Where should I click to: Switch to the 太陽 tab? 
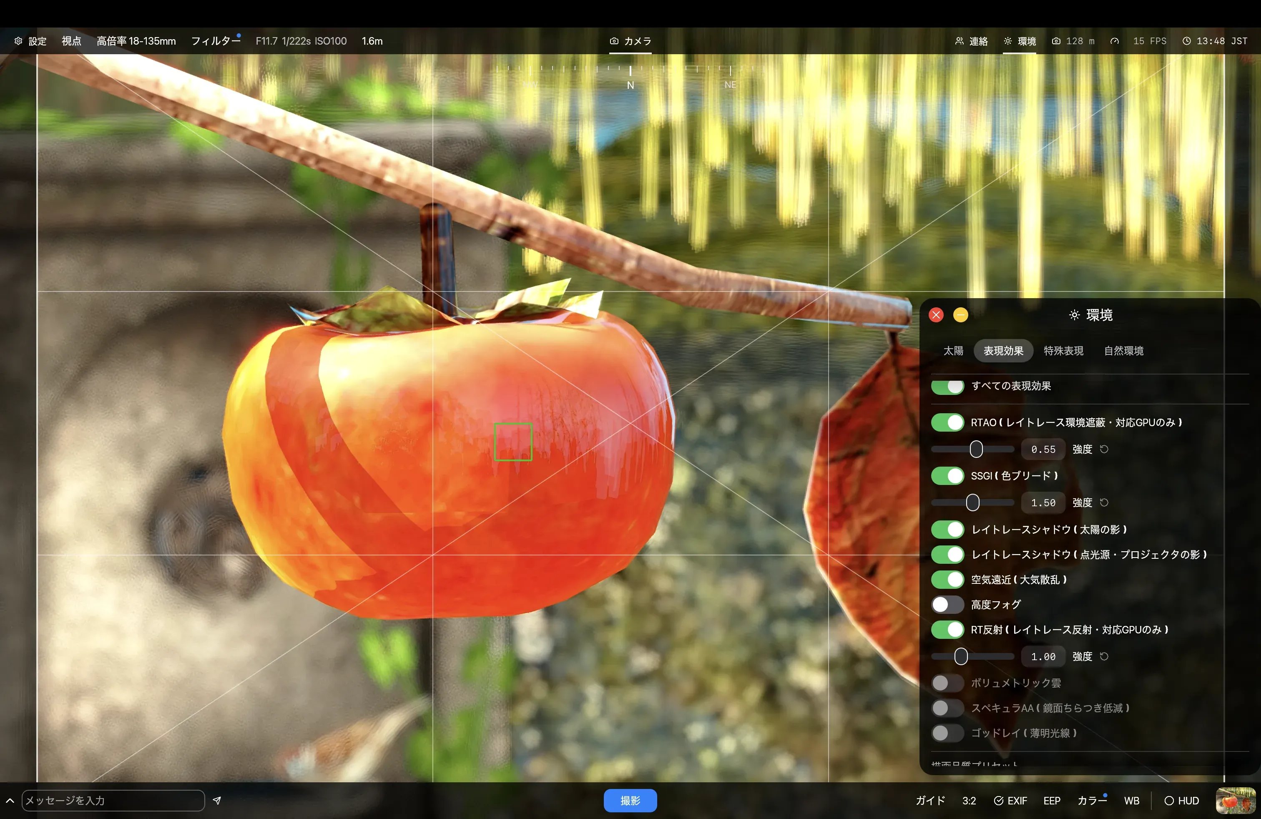tap(953, 351)
